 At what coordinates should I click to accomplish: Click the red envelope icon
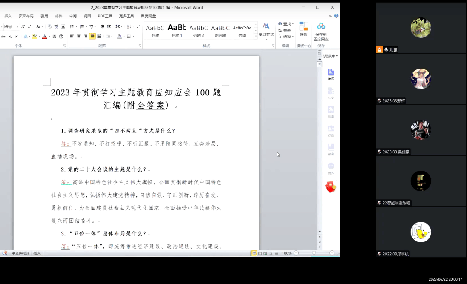pos(331,187)
